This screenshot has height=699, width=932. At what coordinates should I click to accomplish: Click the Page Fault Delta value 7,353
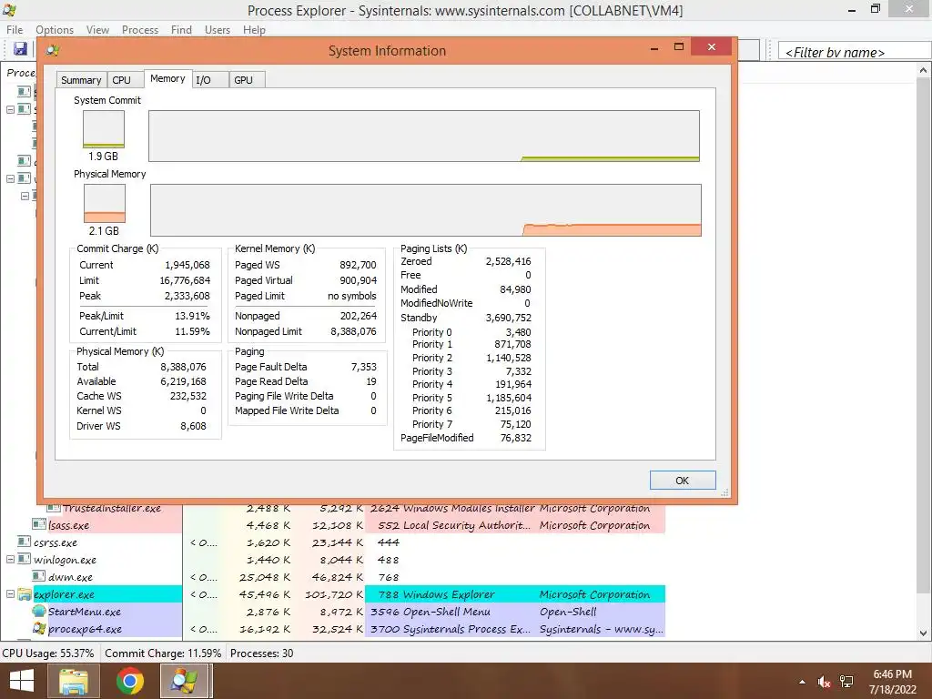click(364, 367)
